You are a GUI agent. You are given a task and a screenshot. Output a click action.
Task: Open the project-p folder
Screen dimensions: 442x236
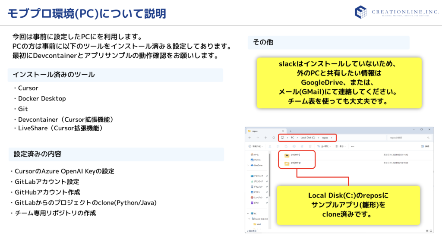(x=293, y=163)
